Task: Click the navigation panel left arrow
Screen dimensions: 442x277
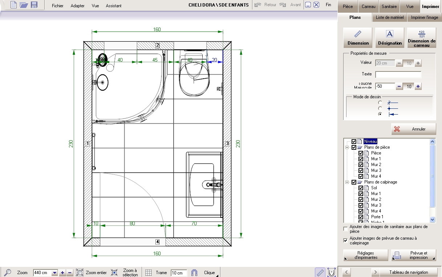Action: 347,272
